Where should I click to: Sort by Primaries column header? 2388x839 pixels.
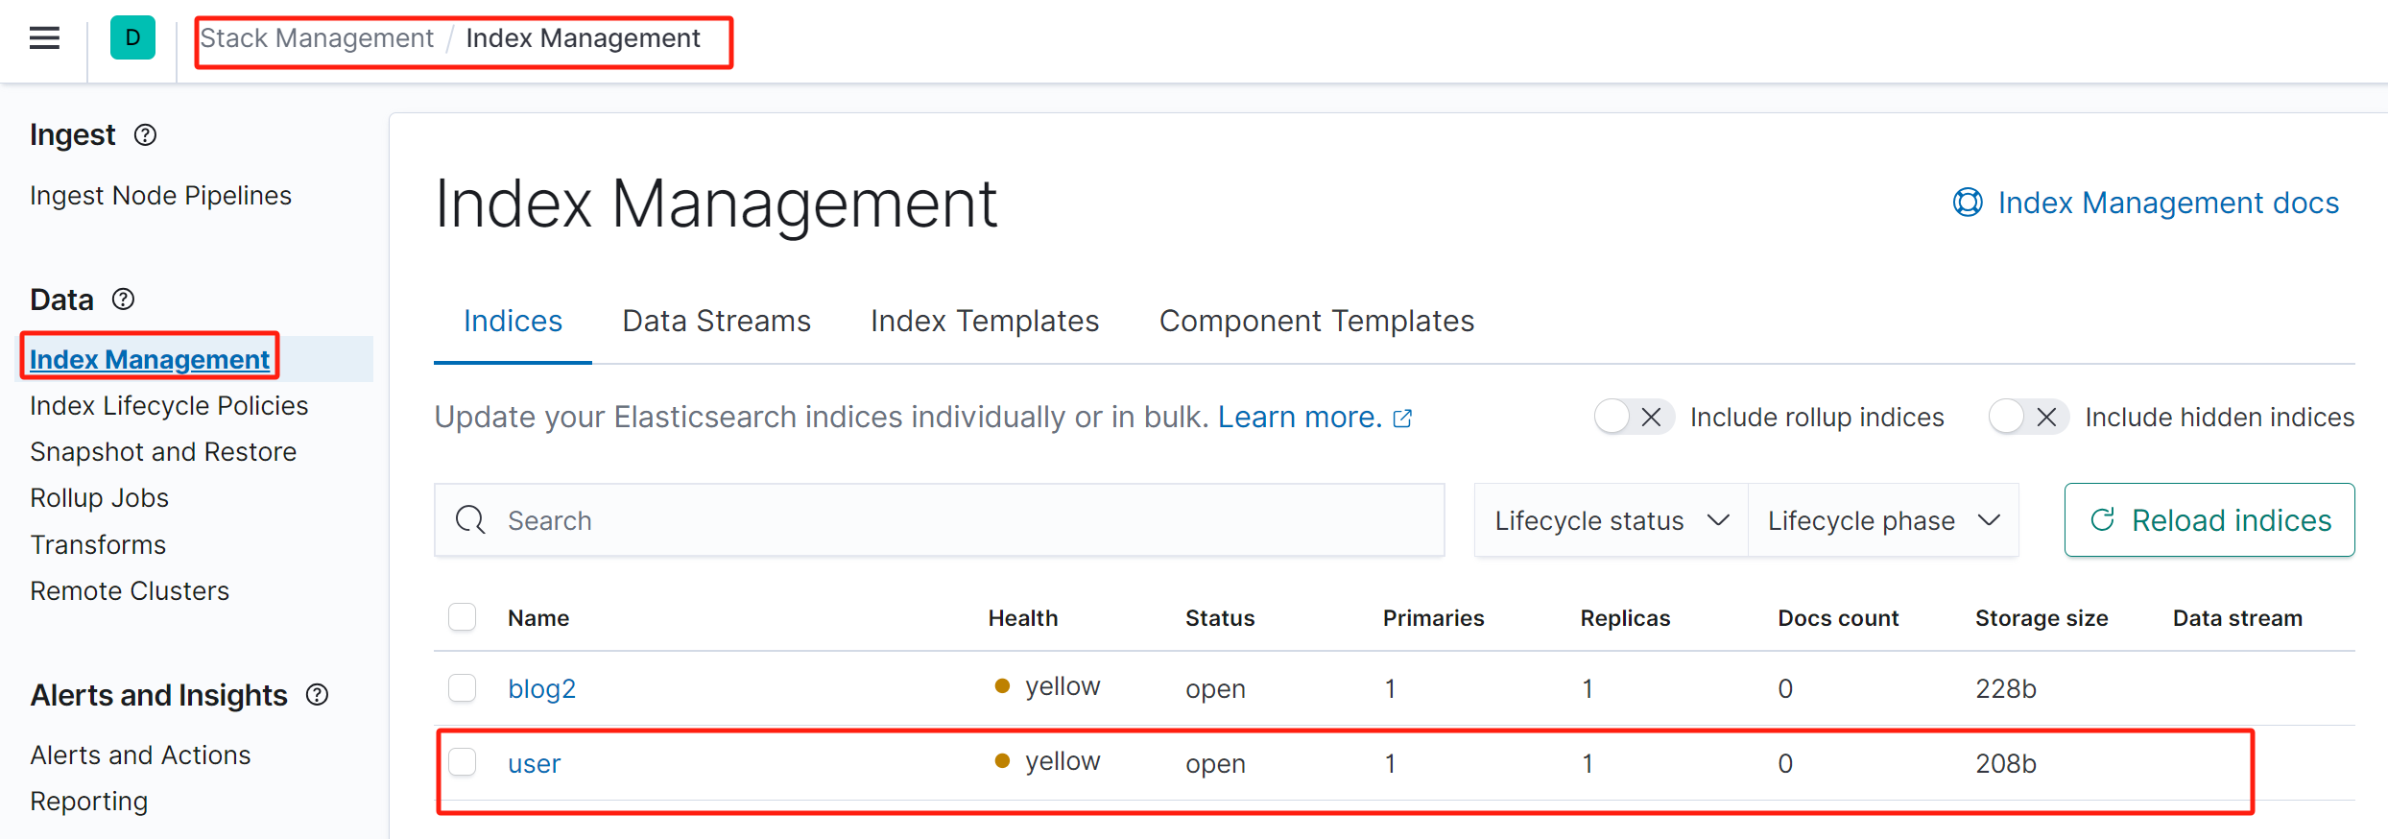click(1433, 618)
